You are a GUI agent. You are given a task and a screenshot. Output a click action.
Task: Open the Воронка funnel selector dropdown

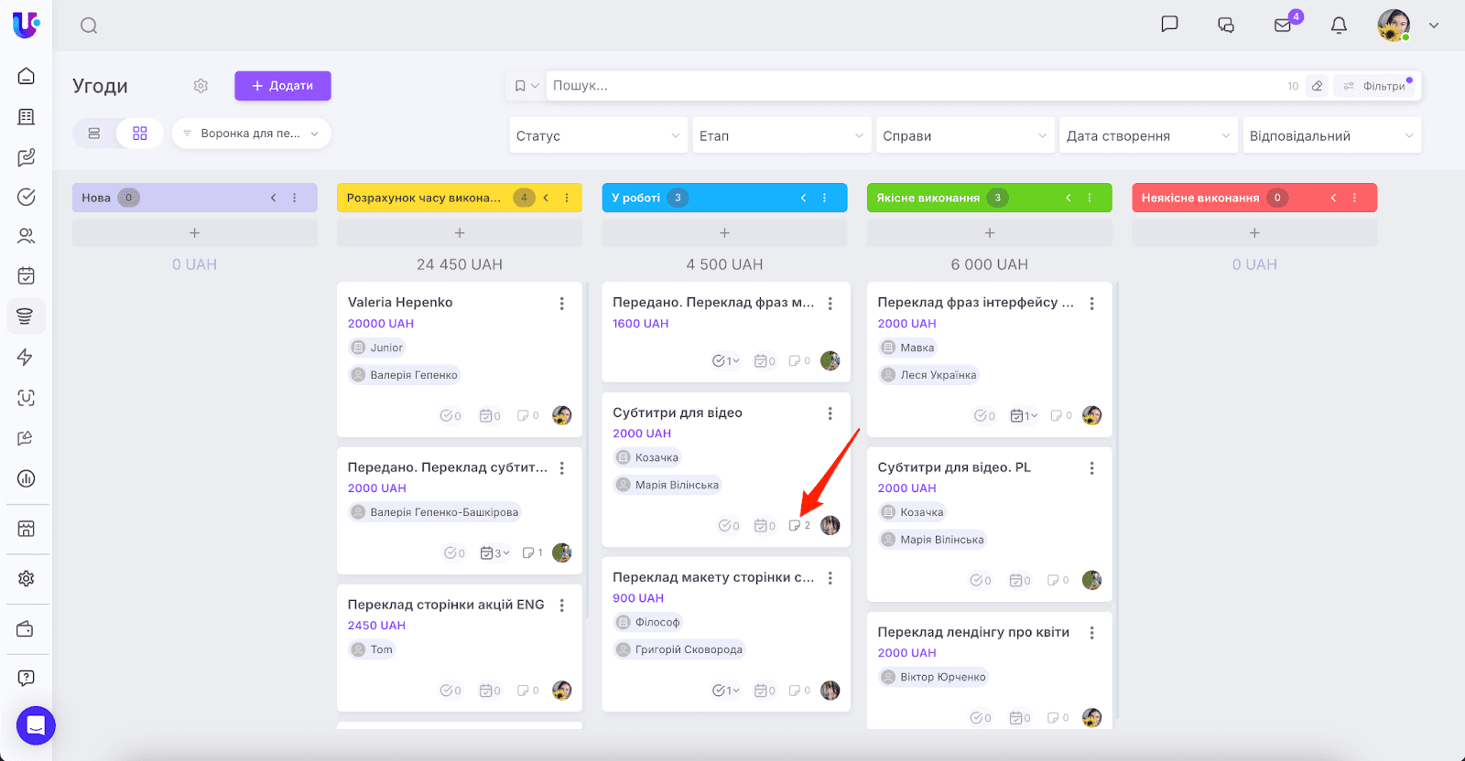point(251,134)
